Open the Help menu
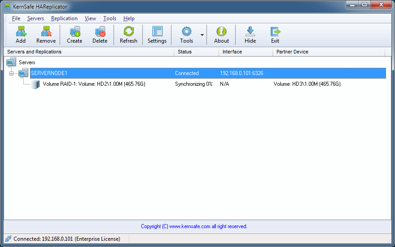Image resolution: width=395 pixels, height=247 pixels. (x=129, y=18)
